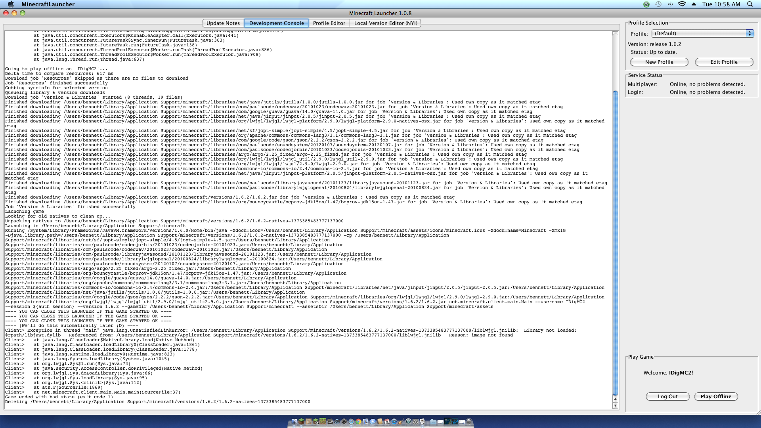Click the Log Out button
Viewport: 761px width, 428px height.
[667, 396]
